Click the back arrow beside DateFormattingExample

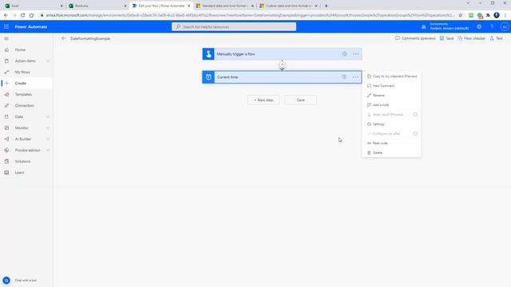pos(64,38)
